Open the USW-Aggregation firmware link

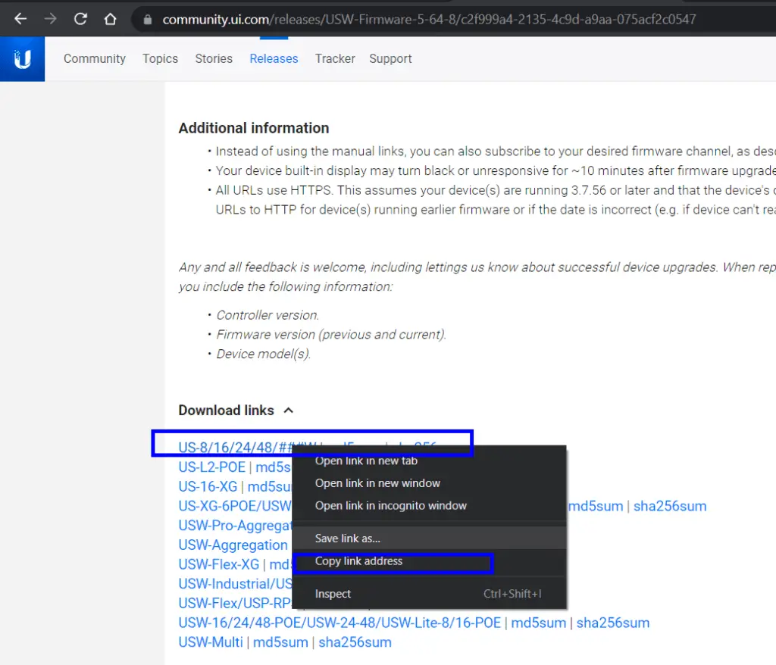233,545
